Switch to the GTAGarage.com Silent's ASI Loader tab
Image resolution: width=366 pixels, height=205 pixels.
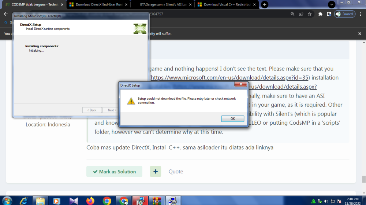tap(163, 4)
